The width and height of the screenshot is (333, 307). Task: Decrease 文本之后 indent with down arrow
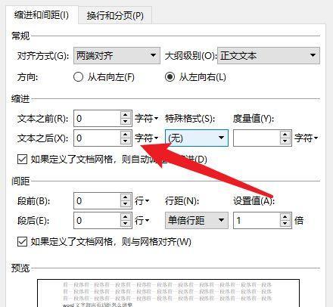tap(126, 141)
